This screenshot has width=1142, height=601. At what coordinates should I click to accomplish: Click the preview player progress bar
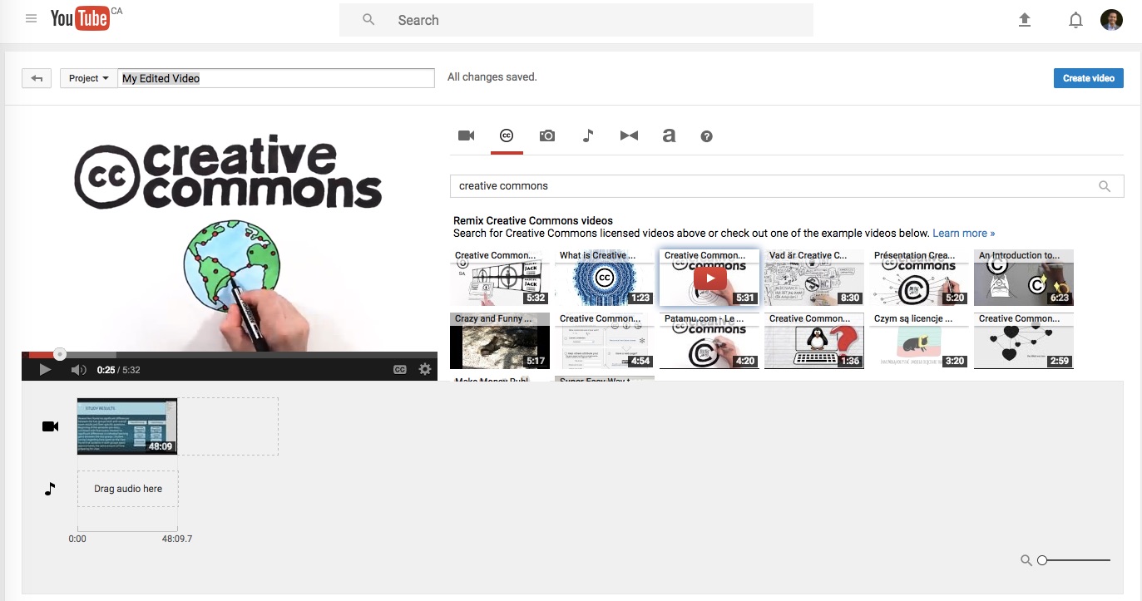pos(230,355)
